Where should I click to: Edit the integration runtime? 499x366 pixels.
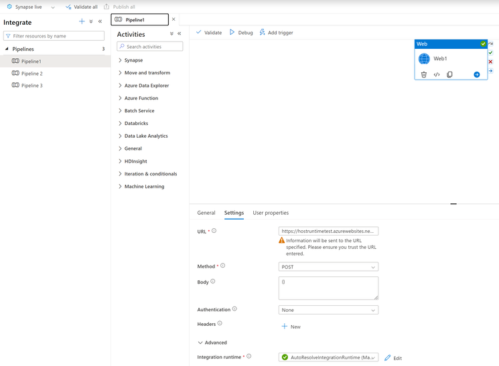click(x=393, y=358)
